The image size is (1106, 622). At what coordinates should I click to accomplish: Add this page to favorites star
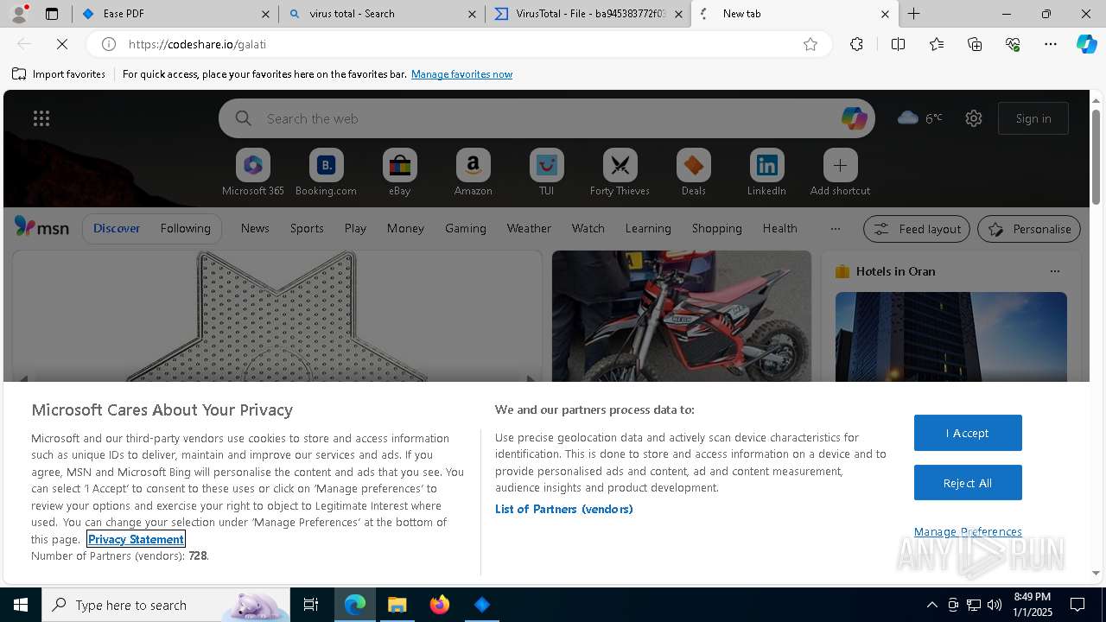click(x=810, y=44)
